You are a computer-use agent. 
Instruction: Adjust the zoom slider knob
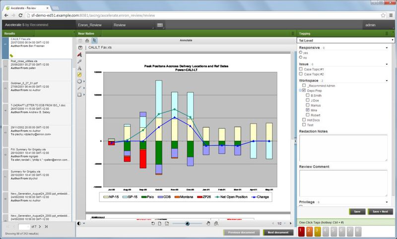187,224
